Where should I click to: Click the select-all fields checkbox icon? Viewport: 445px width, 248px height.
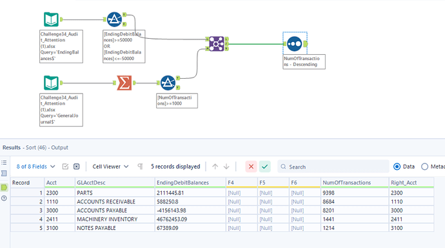65,167
